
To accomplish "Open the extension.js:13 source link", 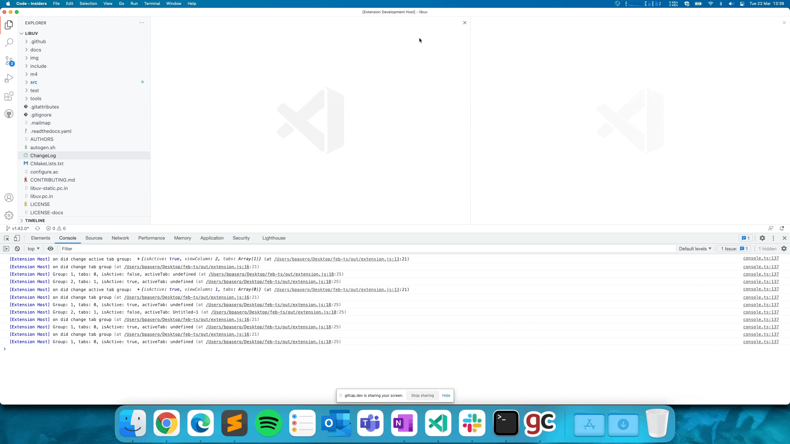I will tap(337, 259).
